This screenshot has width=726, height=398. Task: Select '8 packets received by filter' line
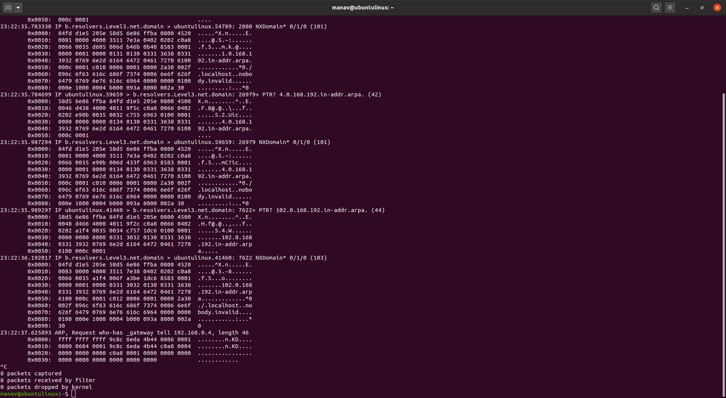click(x=48, y=380)
